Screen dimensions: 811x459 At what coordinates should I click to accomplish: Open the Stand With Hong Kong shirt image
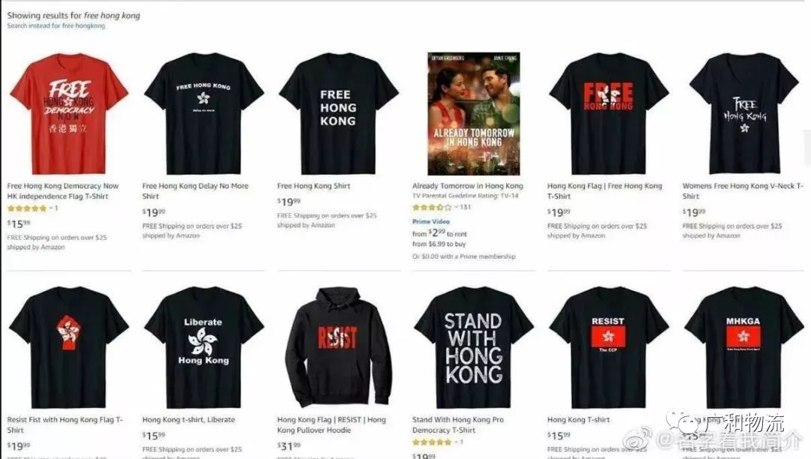coord(473,347)
